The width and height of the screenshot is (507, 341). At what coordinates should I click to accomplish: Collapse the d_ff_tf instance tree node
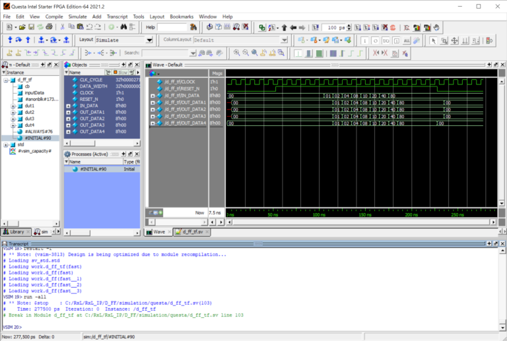pyautogui.click(x=6, y=80)
